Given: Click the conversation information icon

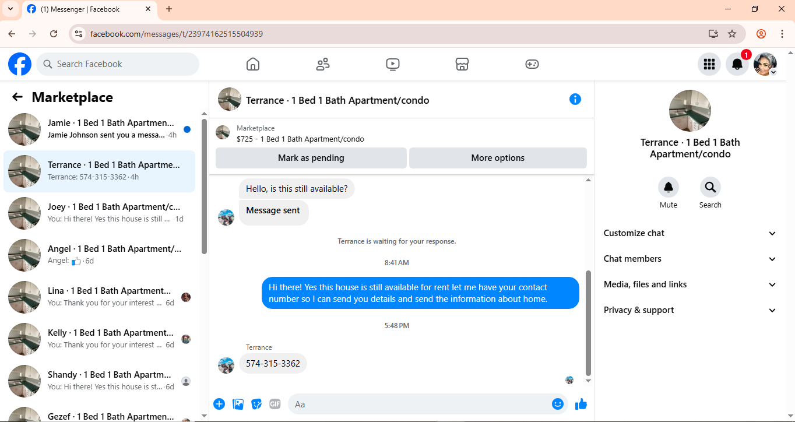Looking at the screenshot, I should [575, 99].
